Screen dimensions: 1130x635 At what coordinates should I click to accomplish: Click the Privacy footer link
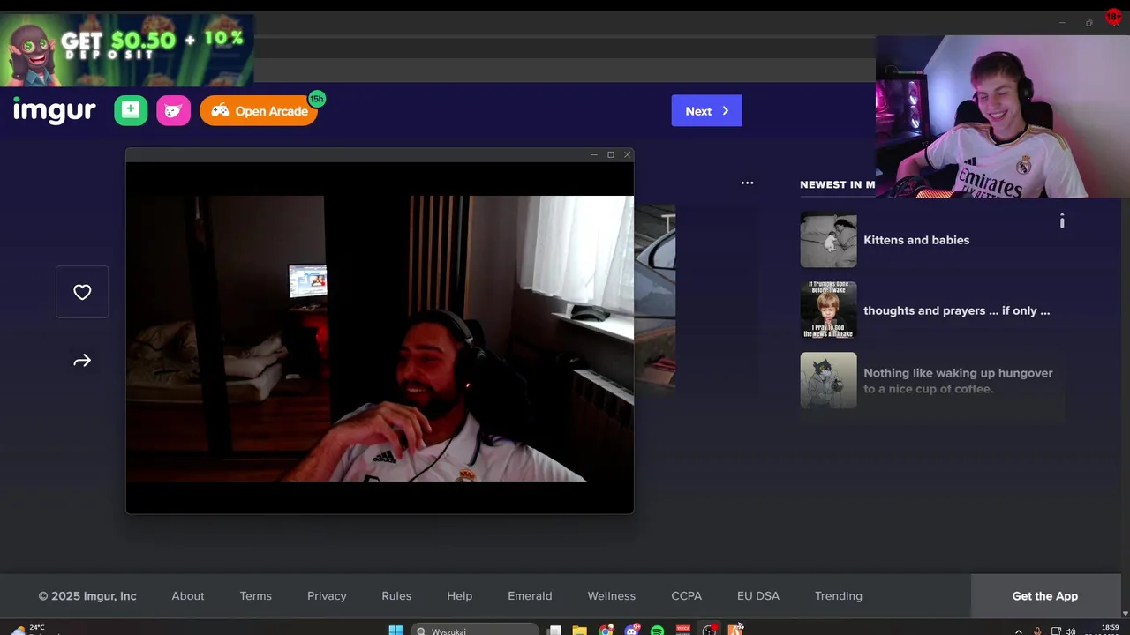[327, 596]
